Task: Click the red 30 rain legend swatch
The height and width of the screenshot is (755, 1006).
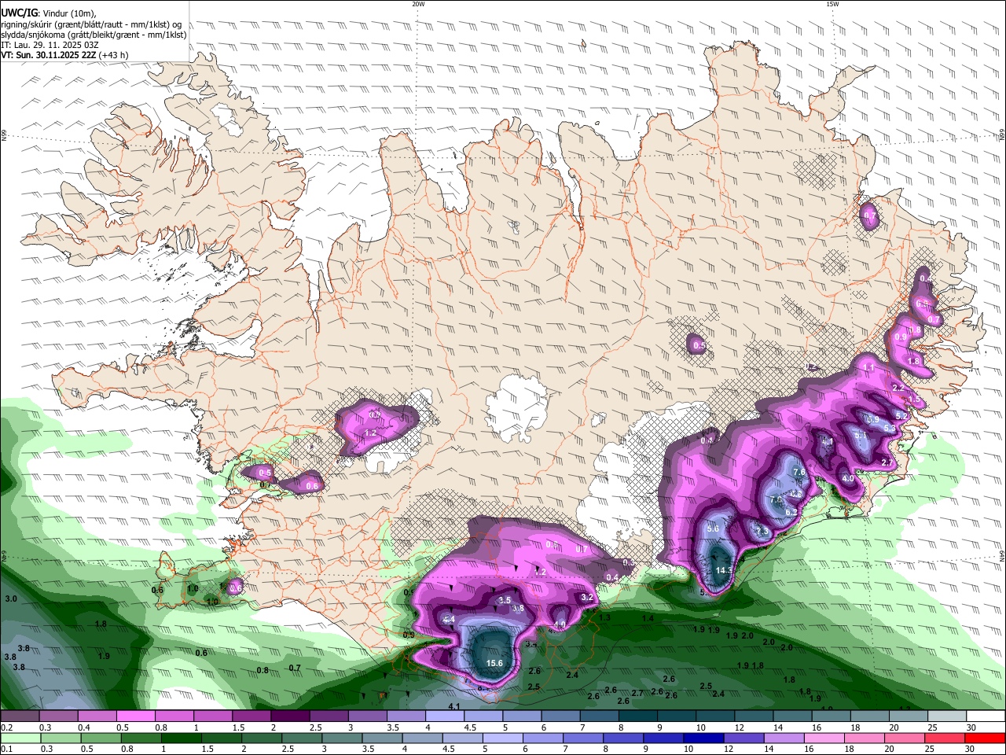Action: (x=984, y=738)
